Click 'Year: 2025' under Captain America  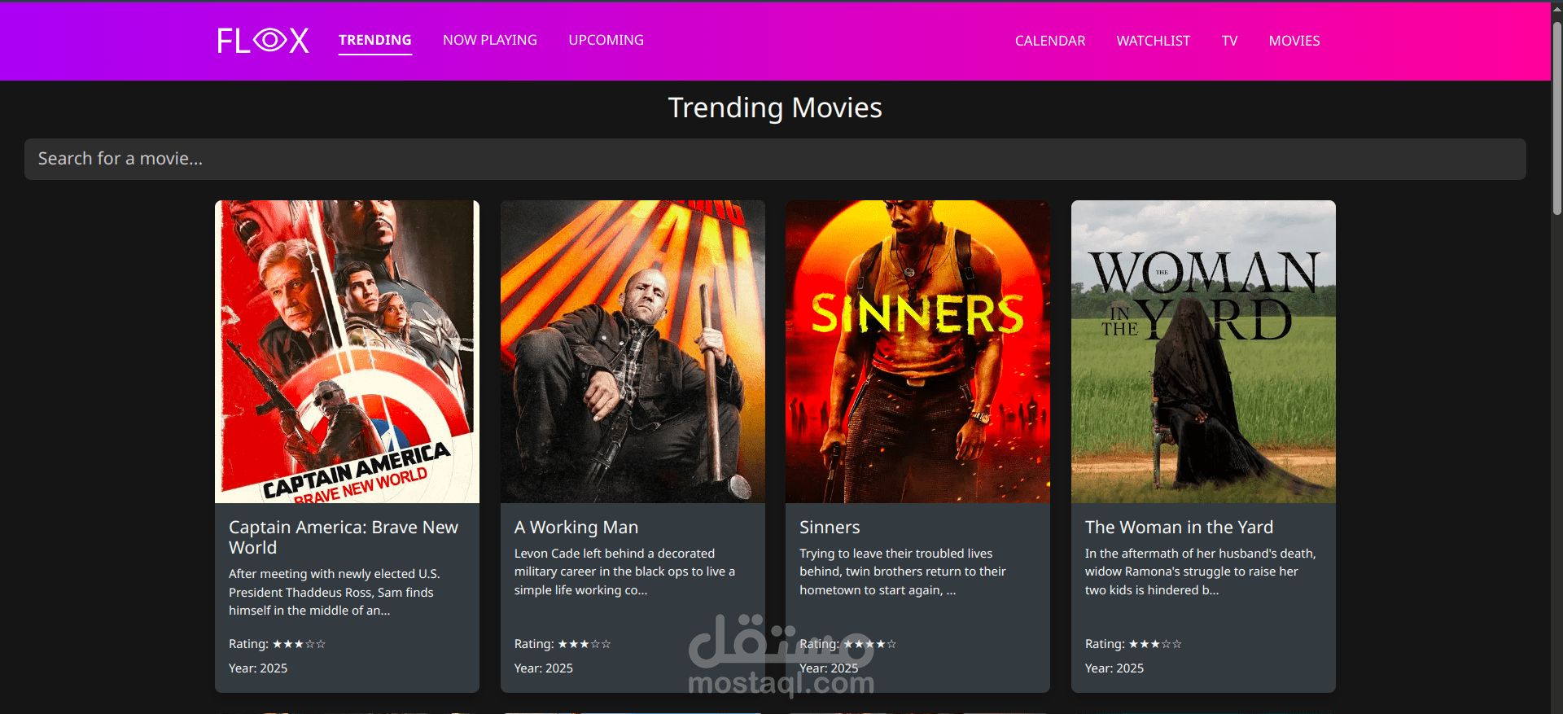[x=258, y=668]
